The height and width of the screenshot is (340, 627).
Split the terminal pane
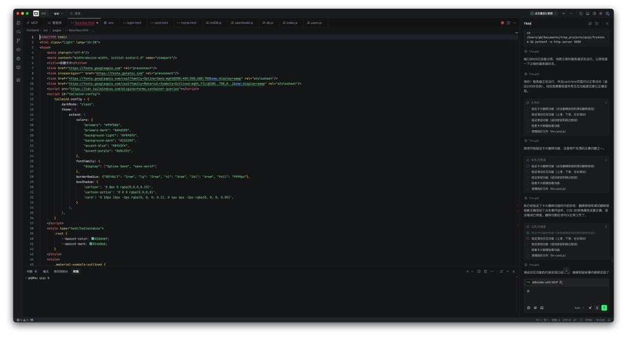click(x=478, y=271)
